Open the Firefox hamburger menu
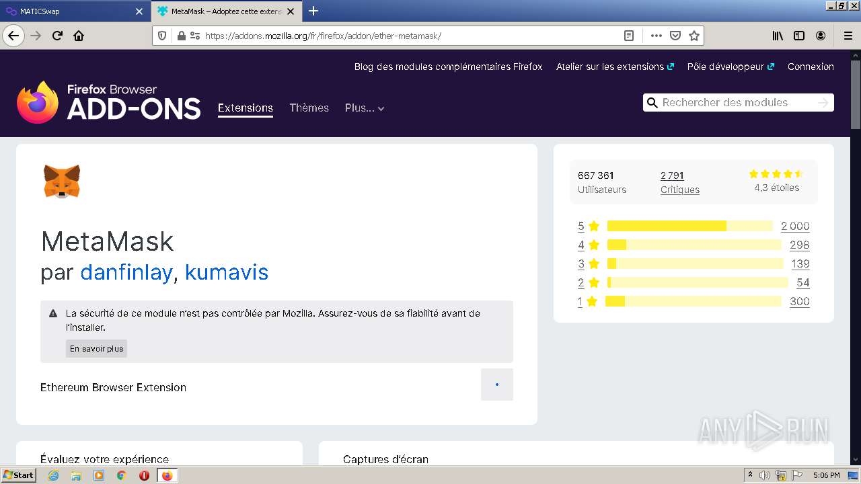 [848, 36]
